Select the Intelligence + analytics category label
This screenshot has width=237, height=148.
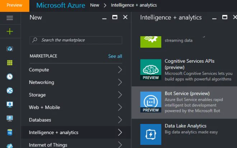54,133
